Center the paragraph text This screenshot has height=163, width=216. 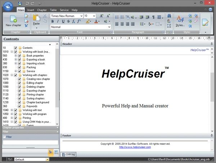click(122, 24)
